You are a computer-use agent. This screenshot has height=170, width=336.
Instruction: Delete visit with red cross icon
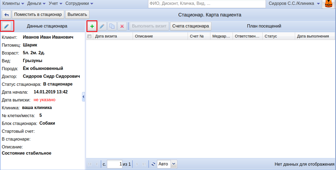(x=122, y=26)
